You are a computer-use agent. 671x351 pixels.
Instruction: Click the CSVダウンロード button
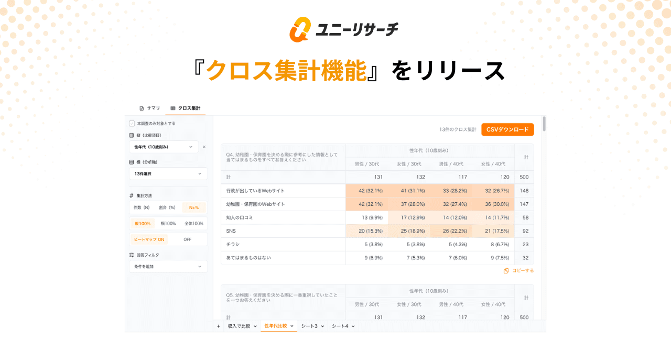click(x=507, y=129)
